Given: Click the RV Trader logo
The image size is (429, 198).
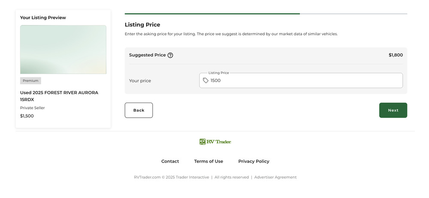Looking at the screenshot, I should point(215,142).
